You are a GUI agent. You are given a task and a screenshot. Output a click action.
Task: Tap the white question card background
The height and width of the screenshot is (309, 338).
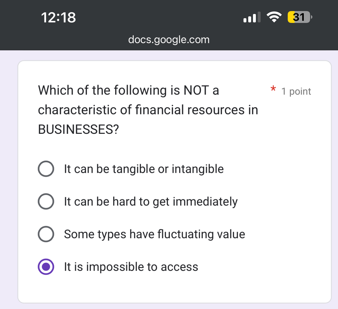169,148
